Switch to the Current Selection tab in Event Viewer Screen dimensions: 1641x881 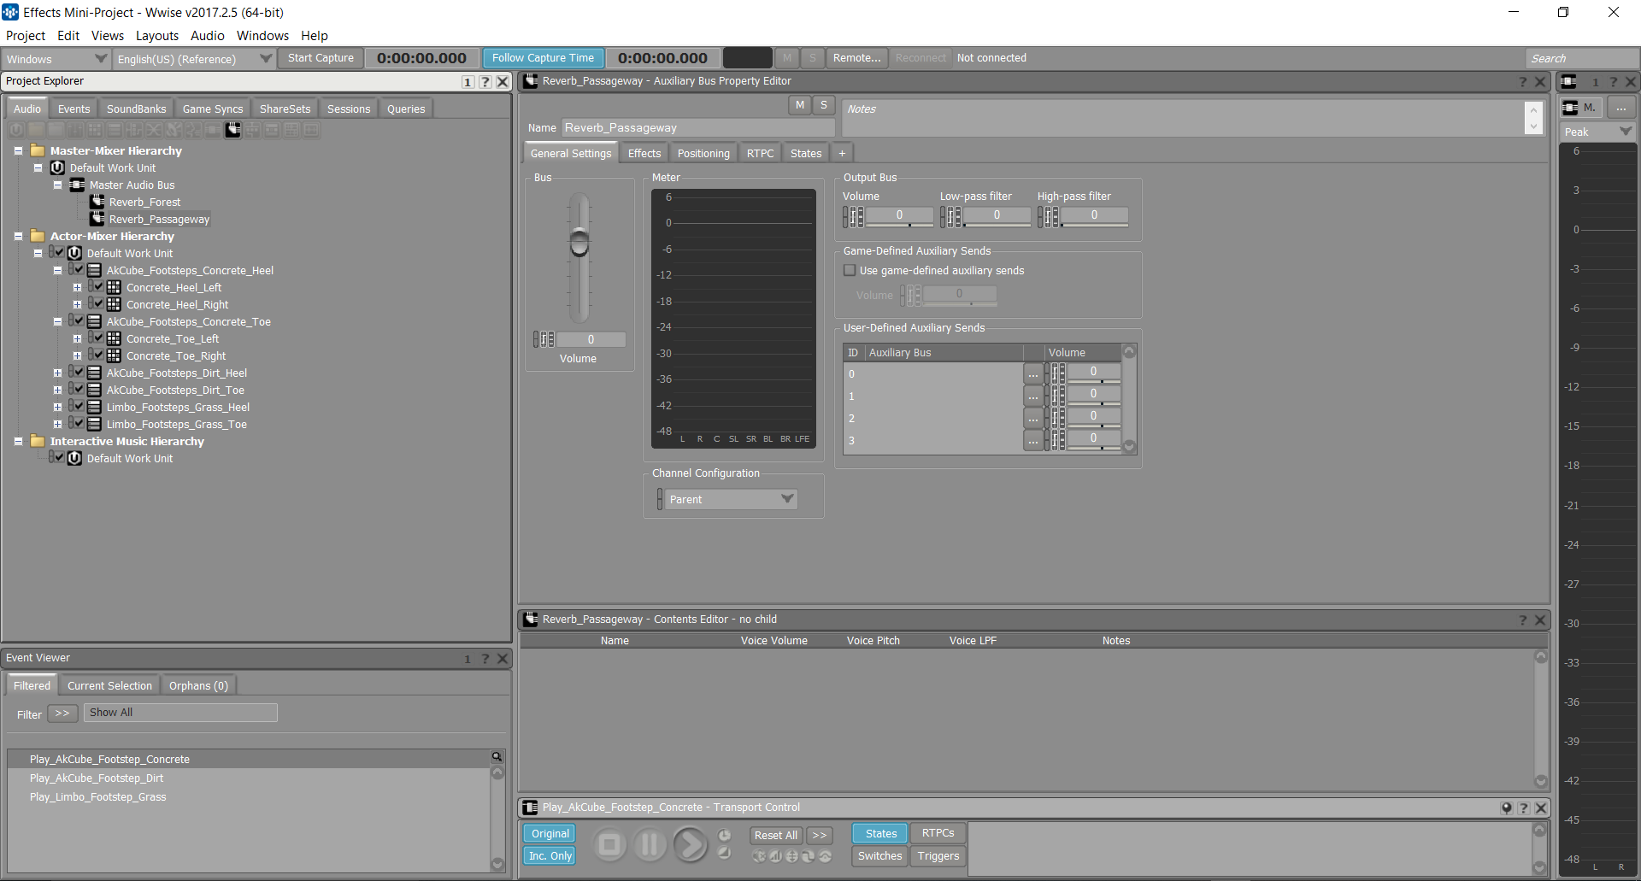(109, 685)
